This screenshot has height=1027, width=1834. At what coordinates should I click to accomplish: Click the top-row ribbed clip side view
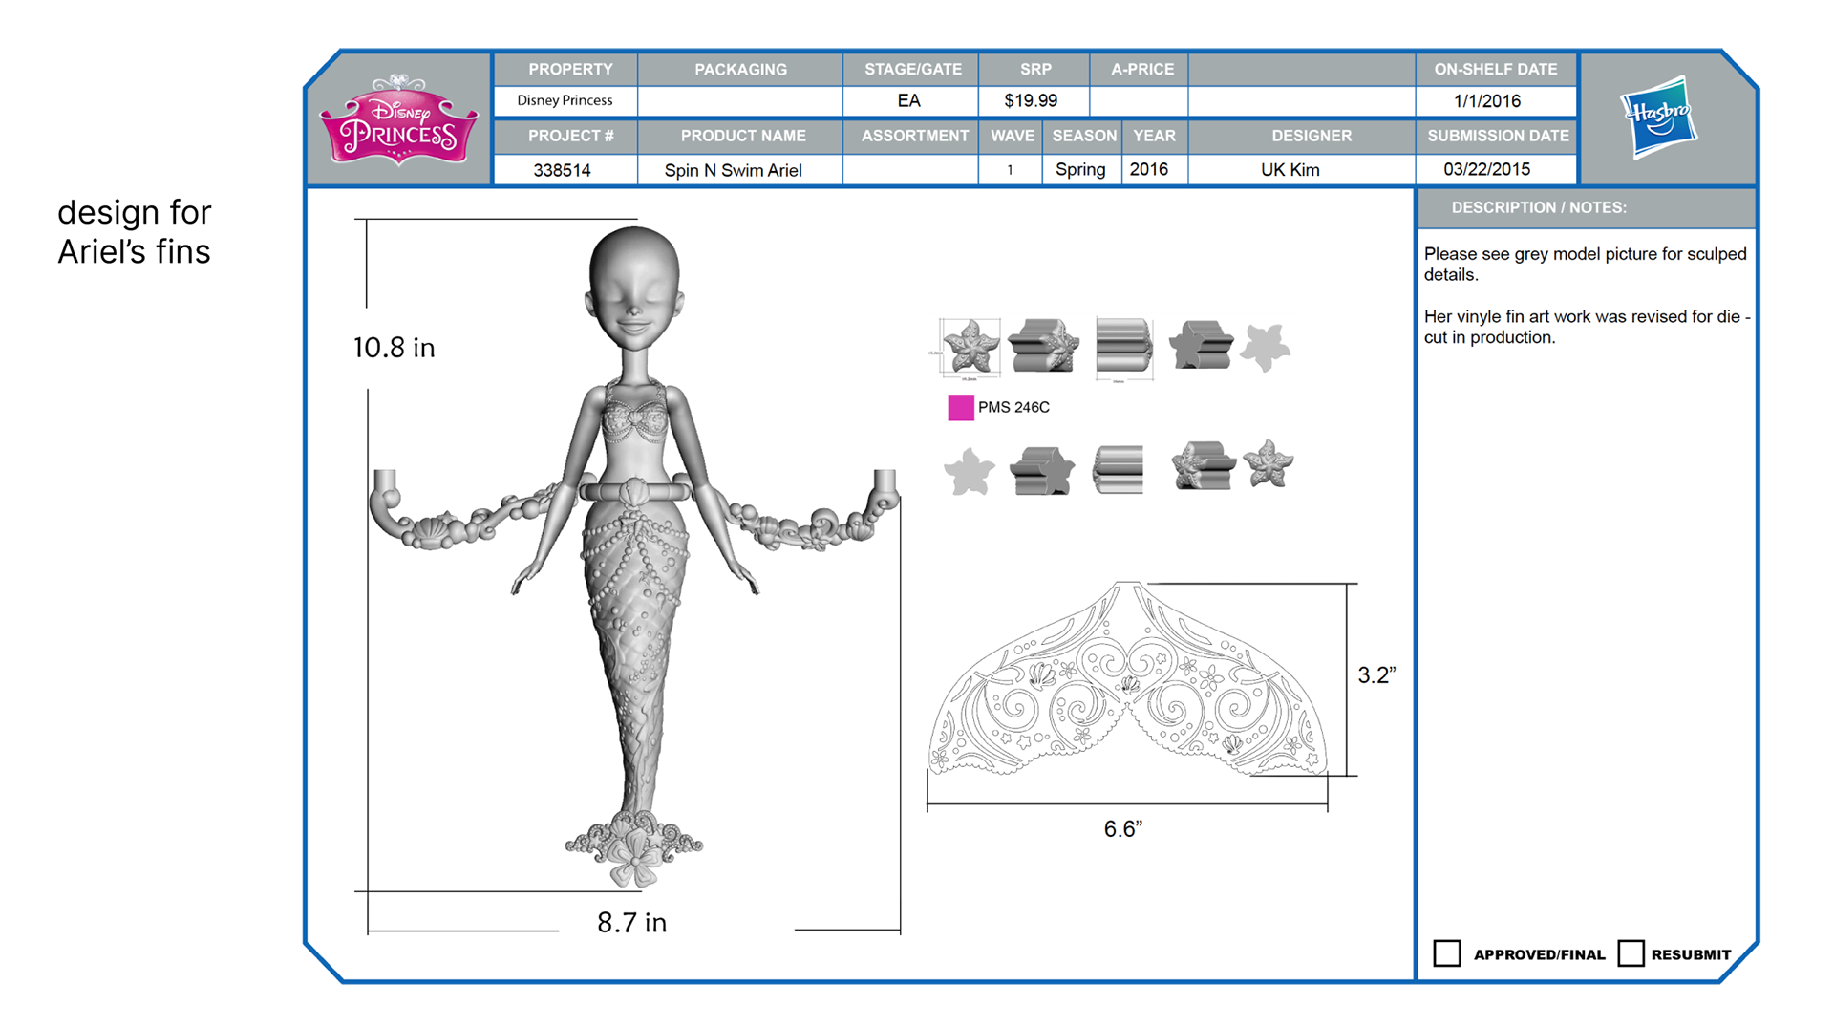tap(1123, 346)
